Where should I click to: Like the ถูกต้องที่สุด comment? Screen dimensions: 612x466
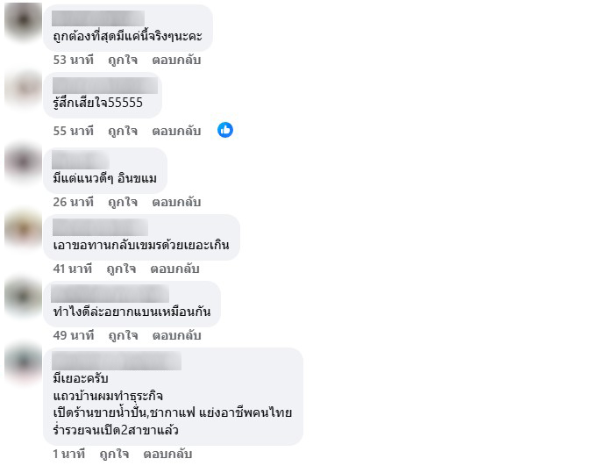pos(123,60)
